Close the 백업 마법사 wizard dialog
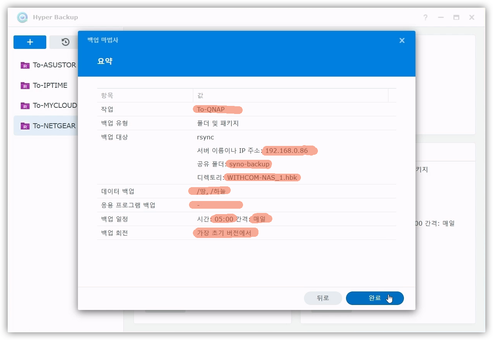The image size is (493, 340). [x=402, y=40]
